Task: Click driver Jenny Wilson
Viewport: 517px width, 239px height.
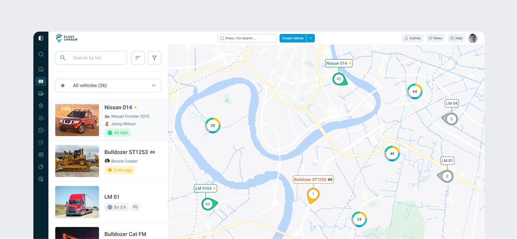Action: click(124, 124)
